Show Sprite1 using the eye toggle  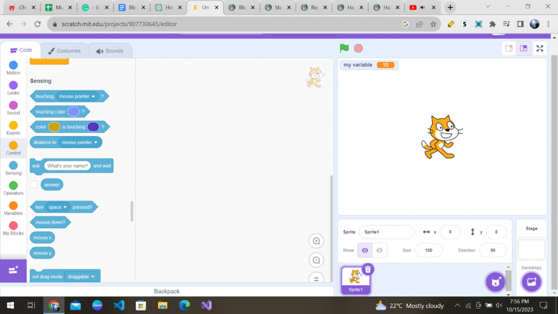[364, 250]
